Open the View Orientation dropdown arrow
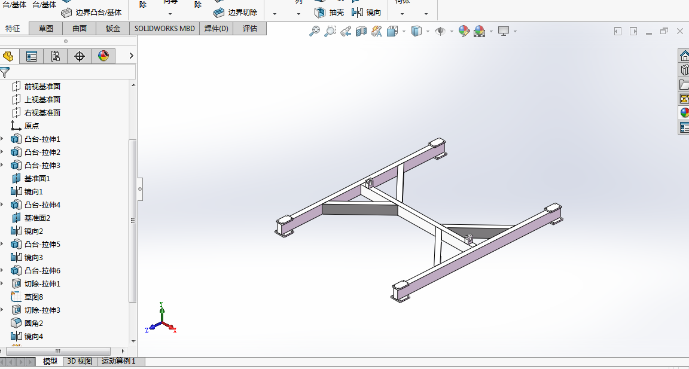Image resolution: width=689 pixels, height=369 pixels. click(403, 32)
